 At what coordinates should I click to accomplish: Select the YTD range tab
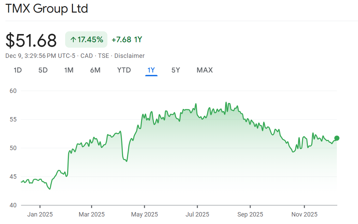tap(124, 70)
